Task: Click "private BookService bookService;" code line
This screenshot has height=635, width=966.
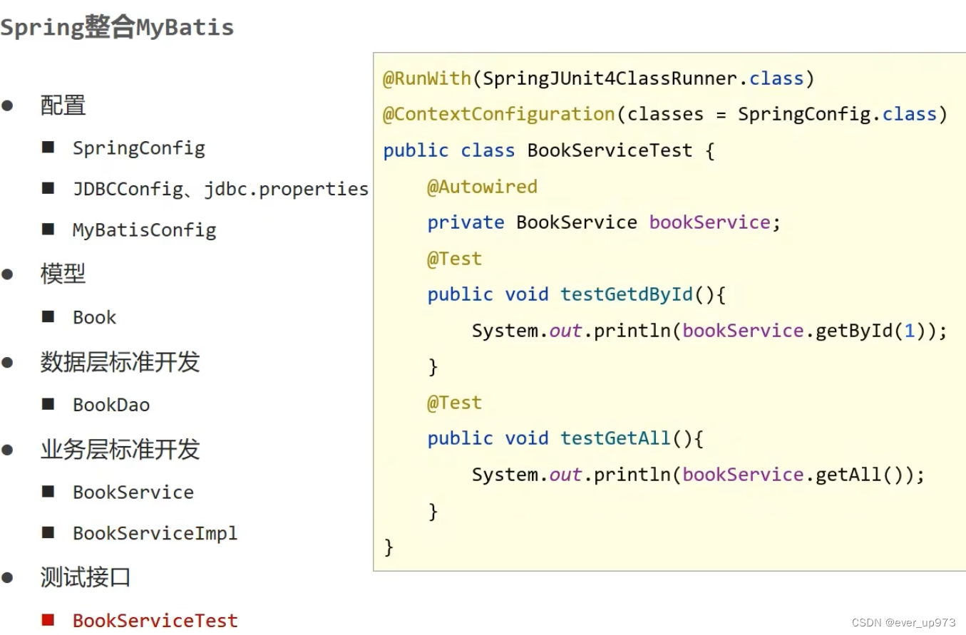Action: 605,222
